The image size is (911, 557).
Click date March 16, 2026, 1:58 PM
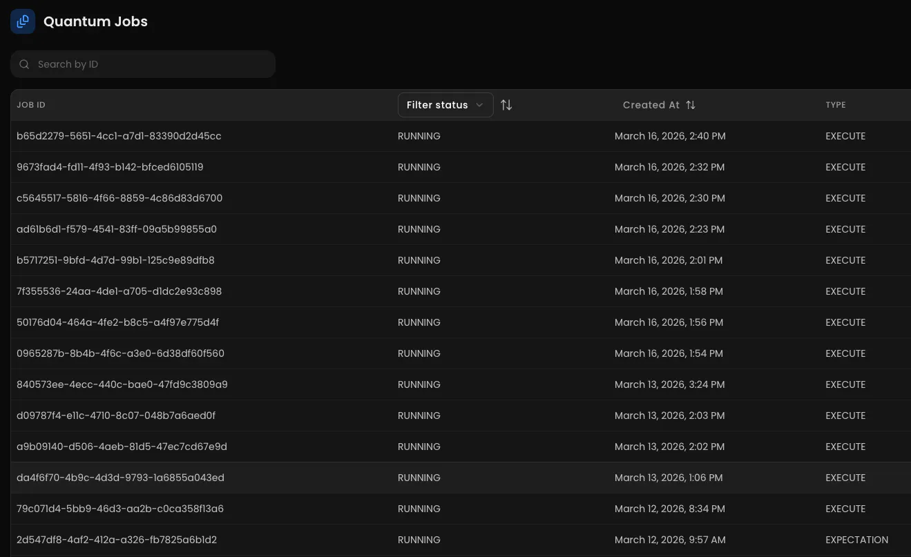[669, 291]
